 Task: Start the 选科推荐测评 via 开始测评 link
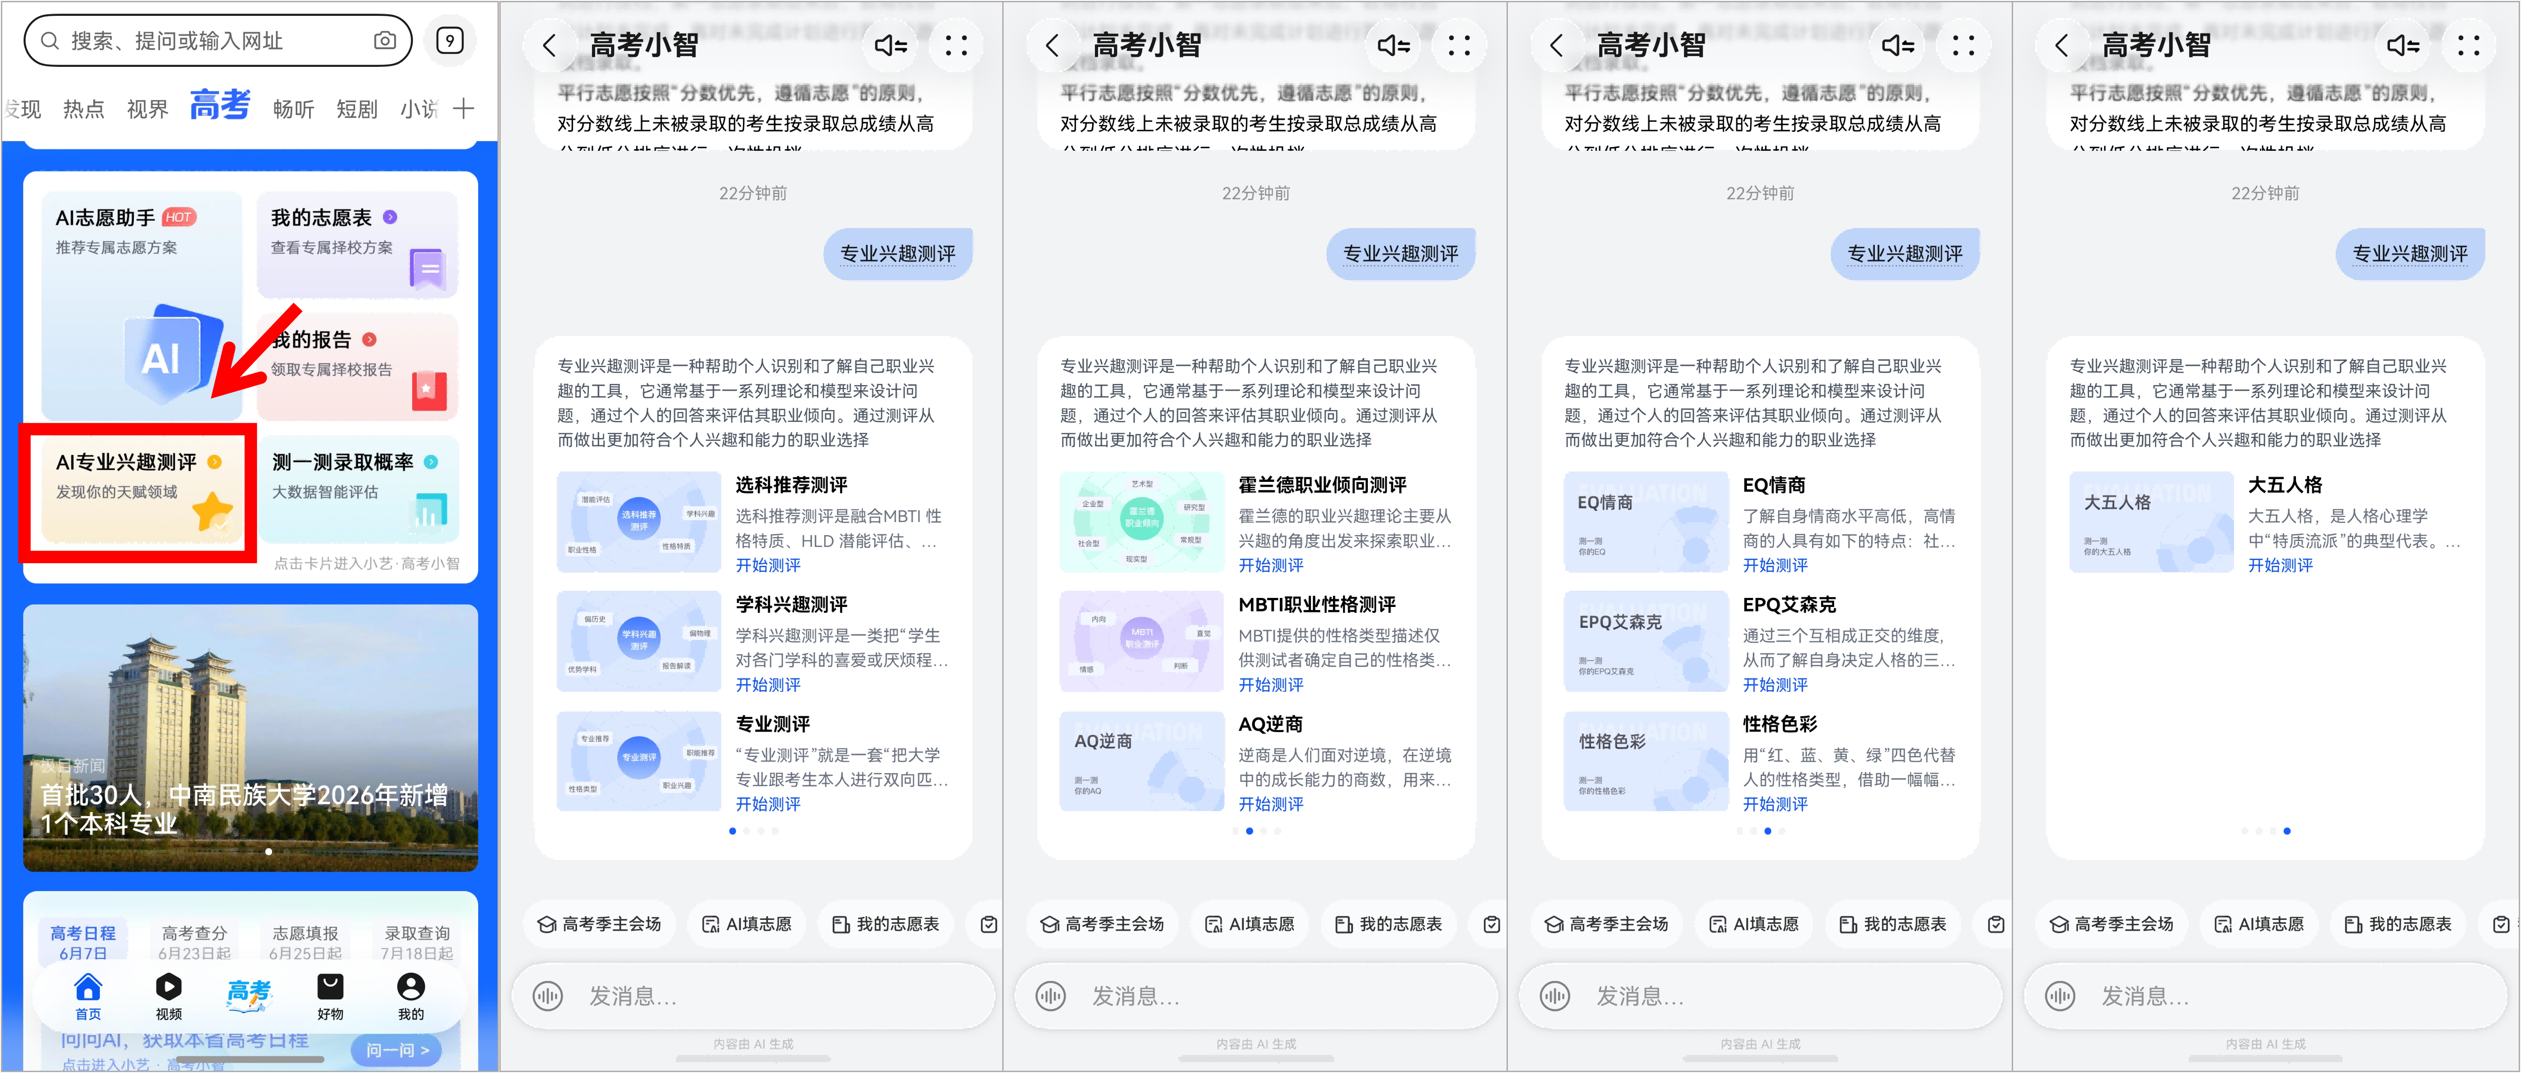point(768,565)
